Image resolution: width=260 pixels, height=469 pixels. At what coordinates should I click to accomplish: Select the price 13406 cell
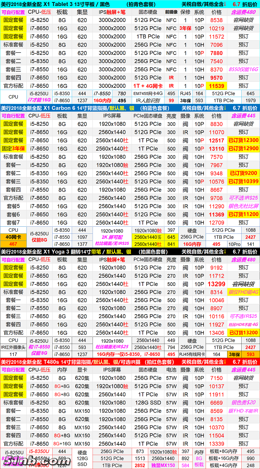pos(217,333)
